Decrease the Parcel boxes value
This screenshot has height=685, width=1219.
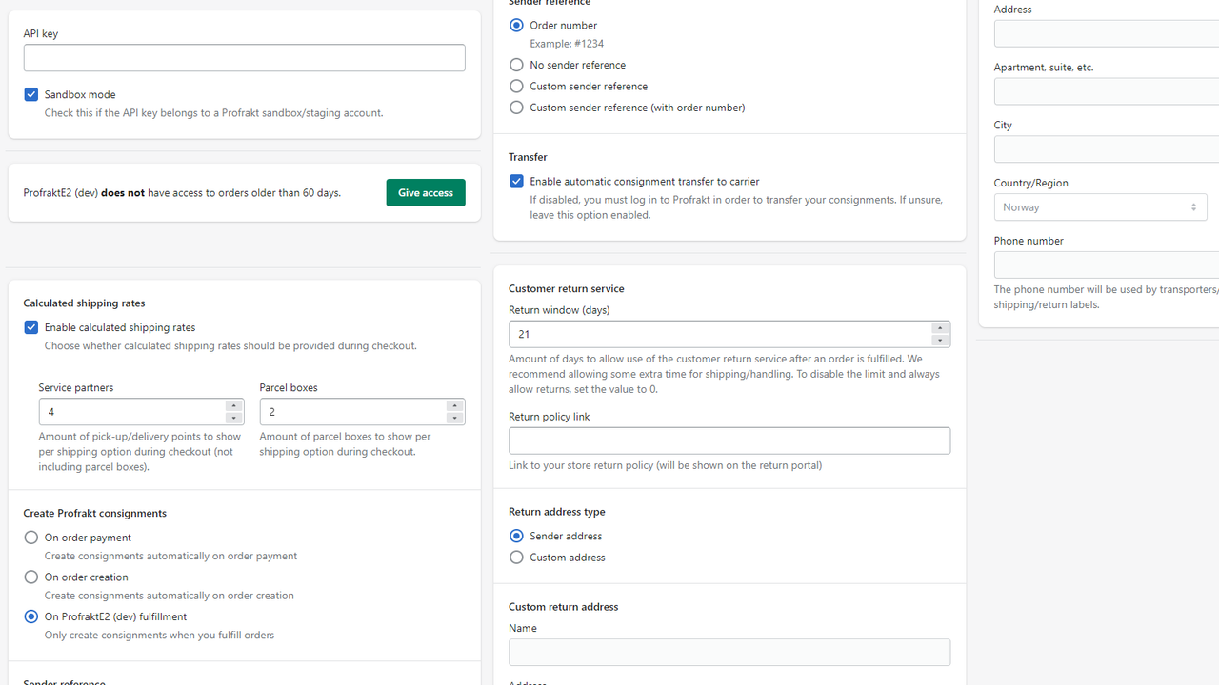click(454, 418)
